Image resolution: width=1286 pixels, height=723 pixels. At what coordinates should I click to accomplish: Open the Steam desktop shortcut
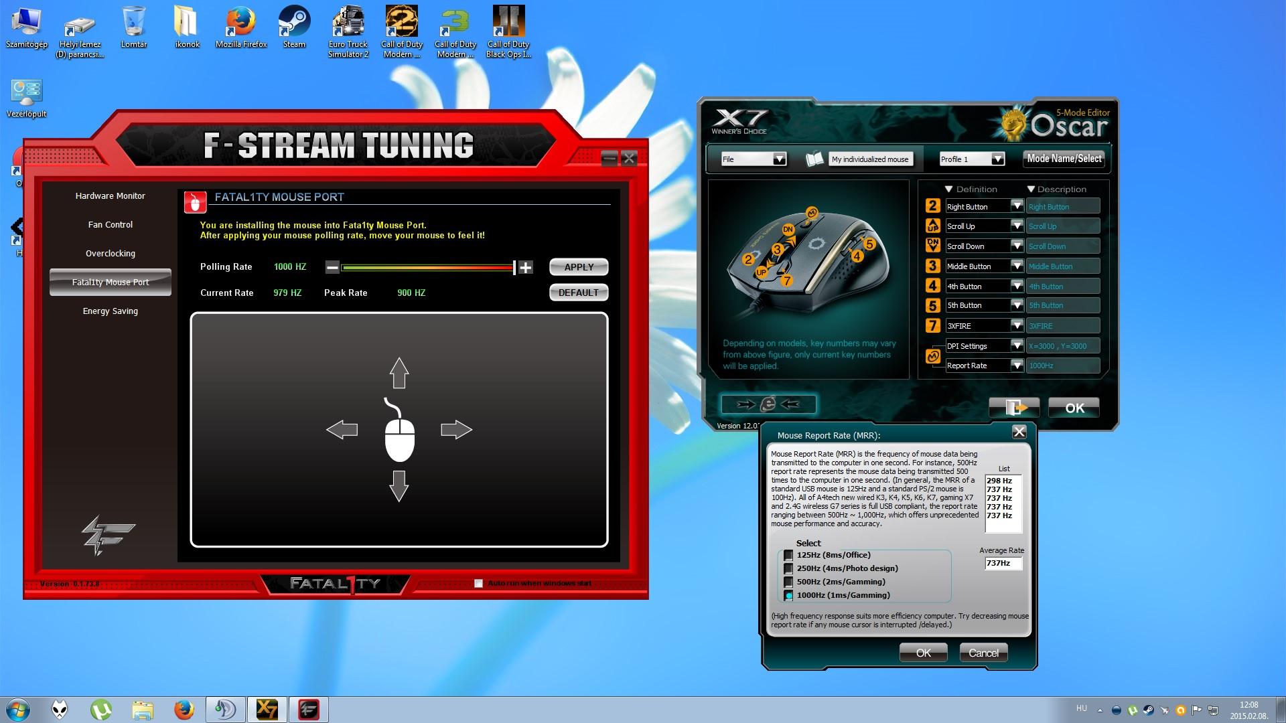tap(294, 27)
